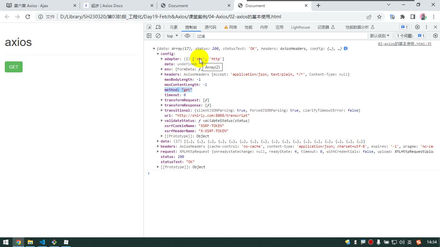This screenshot has height=247, width=440.
Task: Bookmark this page with the star icon
Action: point(379,17)
